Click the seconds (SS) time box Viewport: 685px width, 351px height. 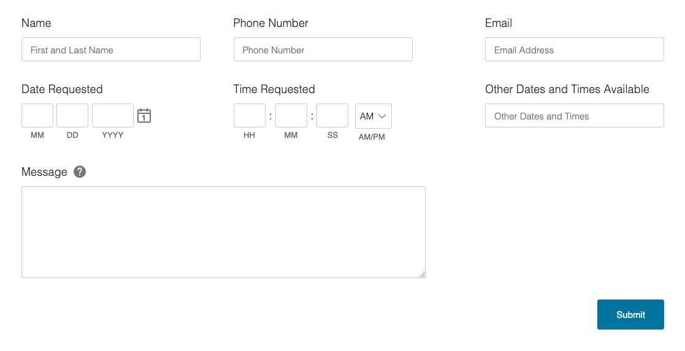(x=332, y=116)
